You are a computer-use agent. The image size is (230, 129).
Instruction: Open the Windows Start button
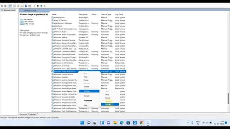82,123
